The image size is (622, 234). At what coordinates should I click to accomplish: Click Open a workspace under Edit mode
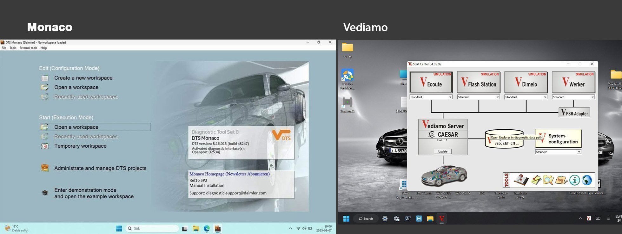click(x=76, y=87)
